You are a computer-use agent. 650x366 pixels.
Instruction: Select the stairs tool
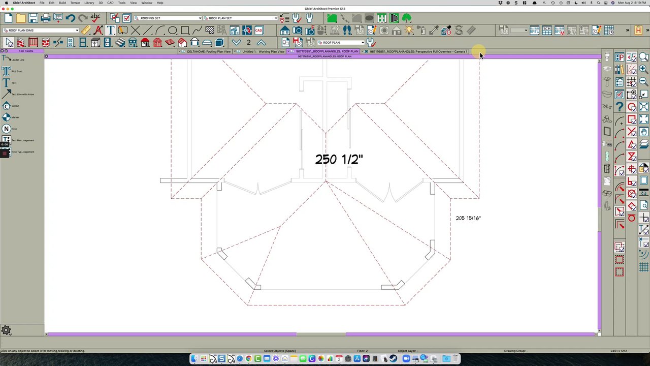120,43
